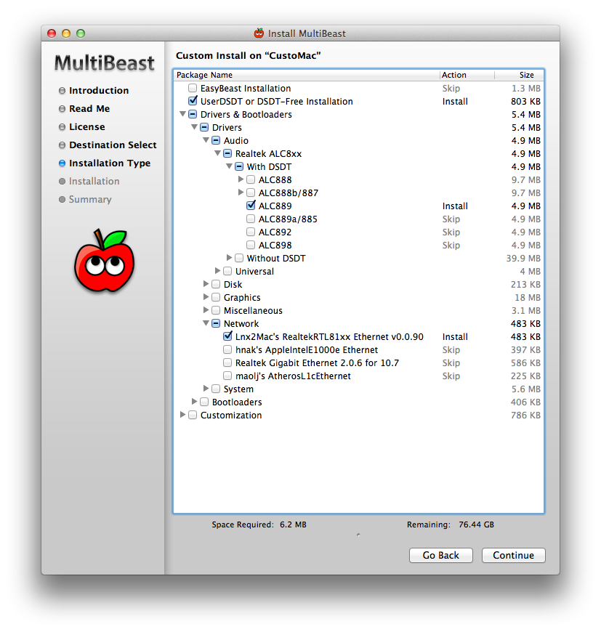Expand the Bootloaders group
This screenshot has width=601, height=632.
click(x=194, y=402)
